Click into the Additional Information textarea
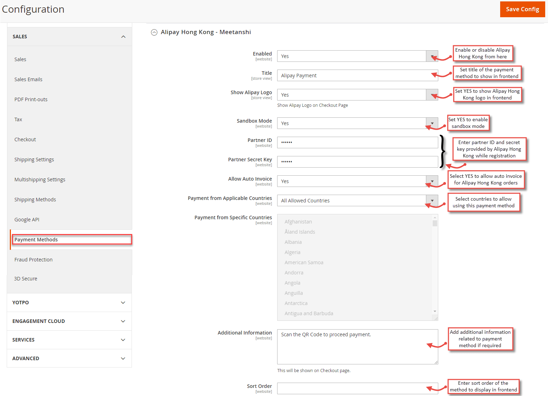 pos(357,346)
